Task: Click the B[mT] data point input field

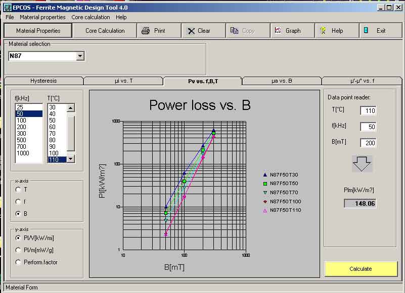Action: [368, 143]
